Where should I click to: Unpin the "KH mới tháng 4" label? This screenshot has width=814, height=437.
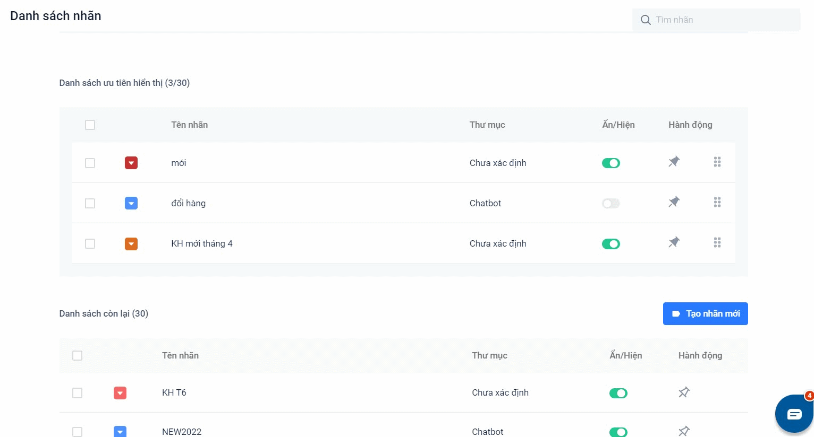coord(674,242)
